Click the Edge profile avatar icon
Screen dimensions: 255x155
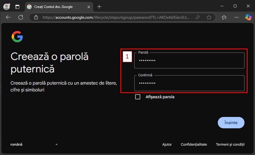(x=6, y=7)
